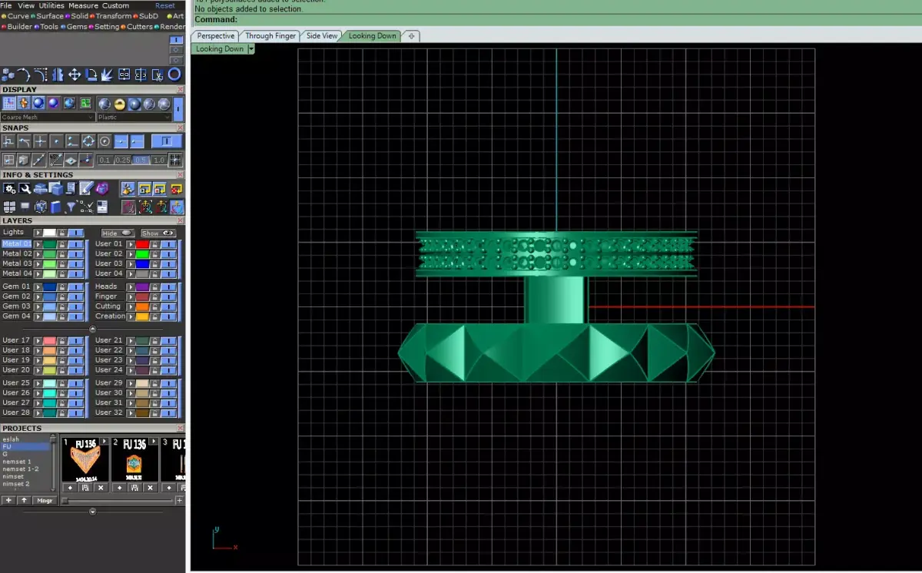Delete project thumbnail 2 with X icon
The width and height of the screenshot is (922, 573).
(x=150, y=488)
